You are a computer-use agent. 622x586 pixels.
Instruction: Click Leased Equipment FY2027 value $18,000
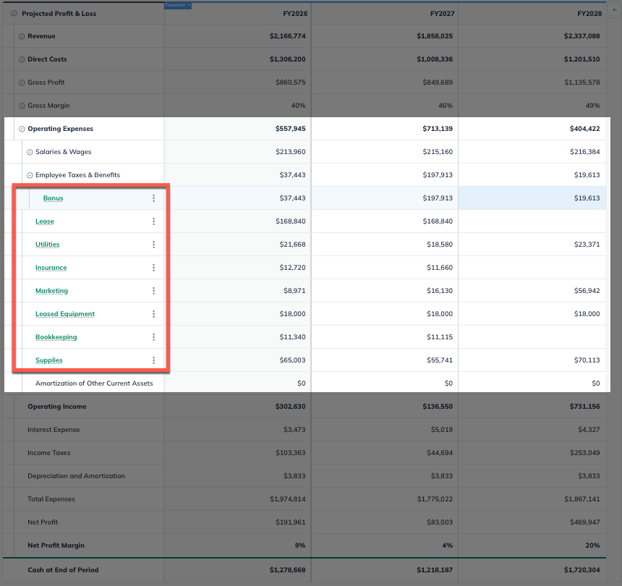pyautogui.click(x=440, y=314)
